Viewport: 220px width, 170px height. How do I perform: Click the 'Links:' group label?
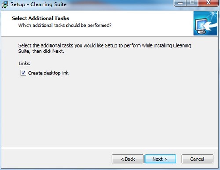tap(25, 63)
